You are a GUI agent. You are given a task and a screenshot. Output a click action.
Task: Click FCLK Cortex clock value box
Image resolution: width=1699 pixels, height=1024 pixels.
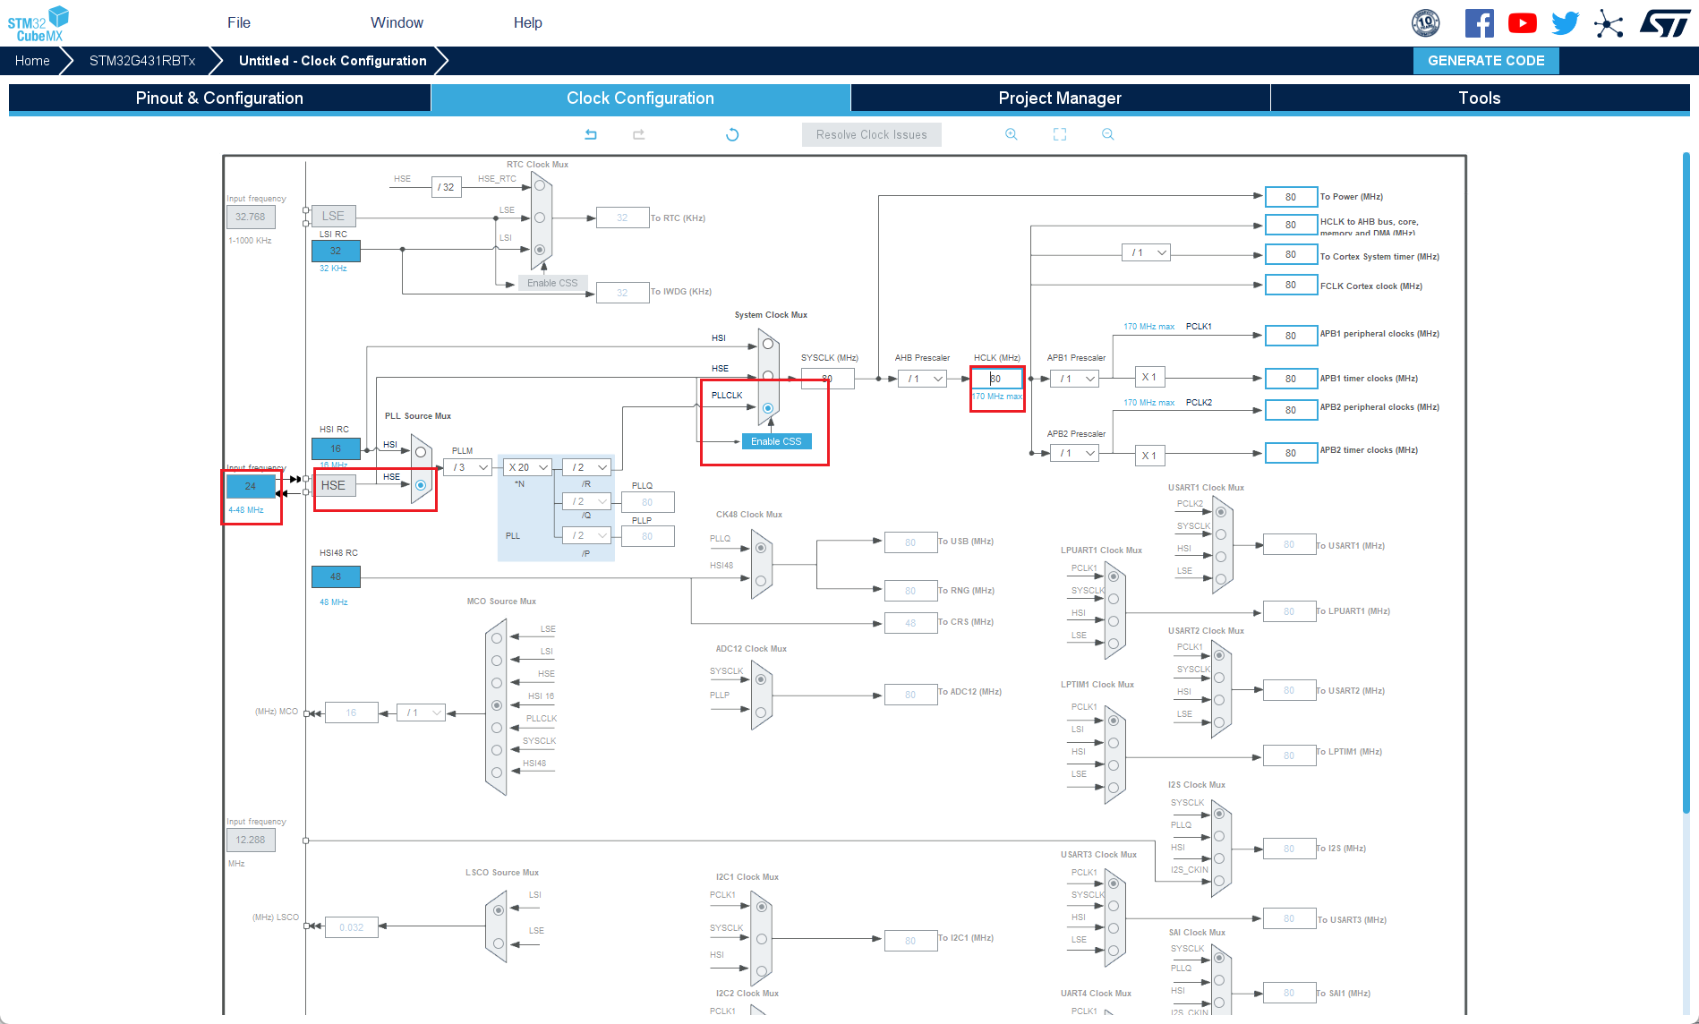pos(1291,285)
